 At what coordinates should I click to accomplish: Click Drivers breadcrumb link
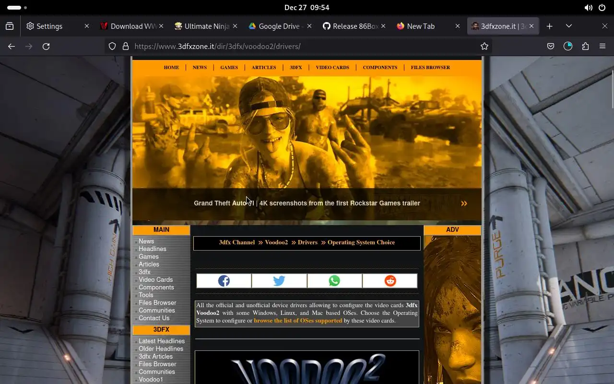click(307, 242)
